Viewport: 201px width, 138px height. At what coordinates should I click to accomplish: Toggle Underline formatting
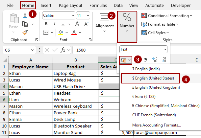click(x=63, y=24)
